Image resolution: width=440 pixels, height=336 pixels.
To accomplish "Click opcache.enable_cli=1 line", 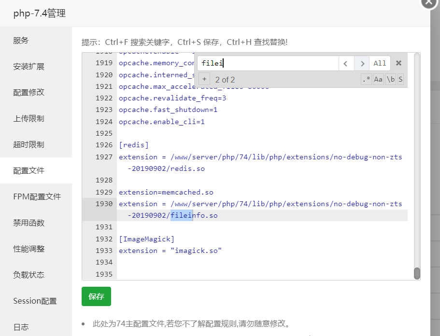I will (x=162, y=122).
